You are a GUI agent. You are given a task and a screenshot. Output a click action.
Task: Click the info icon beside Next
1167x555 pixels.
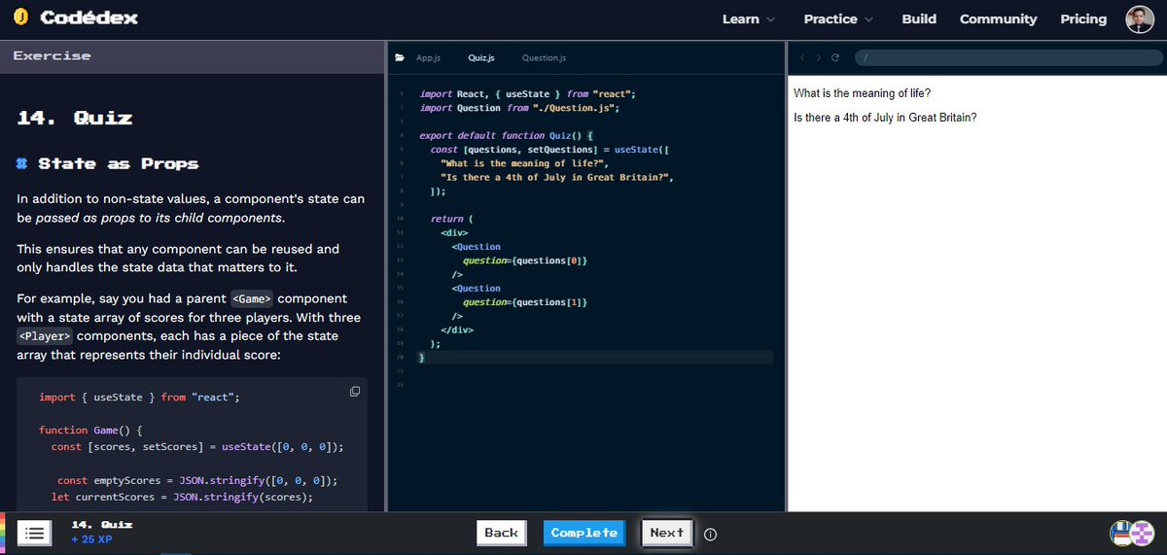(710, 534)
